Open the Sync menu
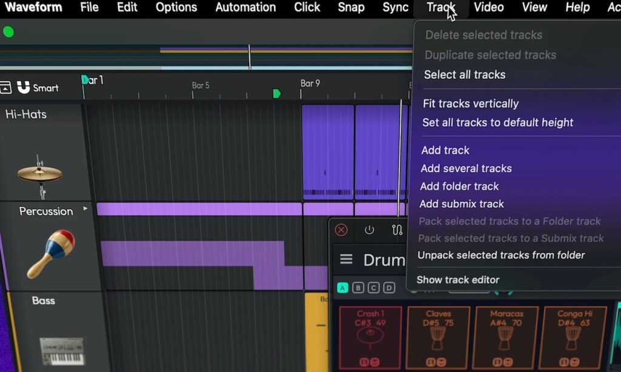The width and height of the screenshot is (621, 372). pos(395,7)
